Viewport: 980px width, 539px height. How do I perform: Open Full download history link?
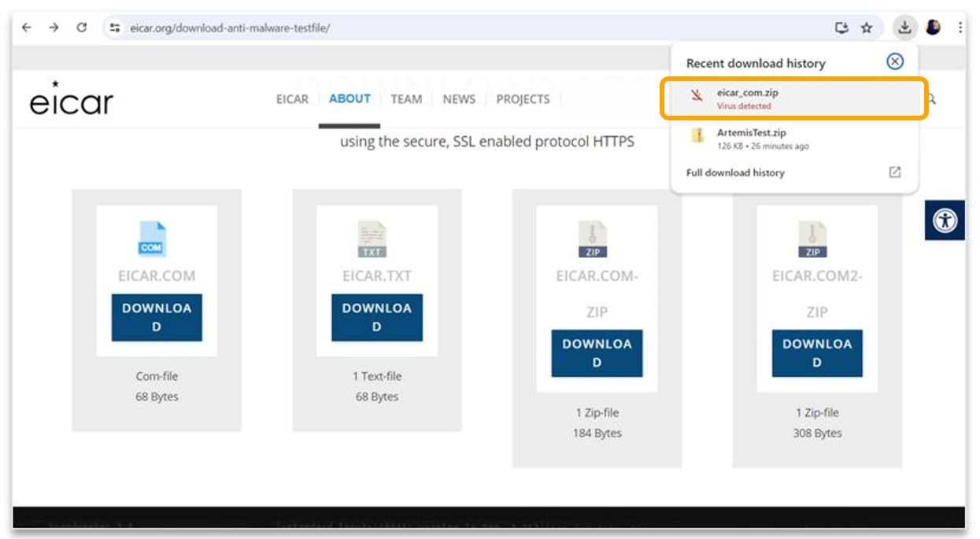click(735, 173)
